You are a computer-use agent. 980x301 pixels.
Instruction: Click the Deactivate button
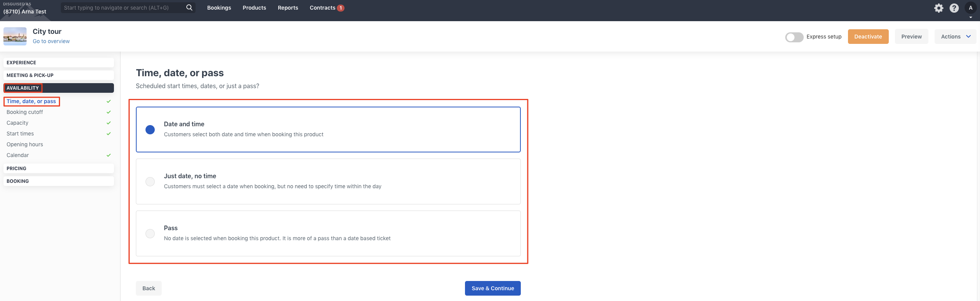coord(868,37)
